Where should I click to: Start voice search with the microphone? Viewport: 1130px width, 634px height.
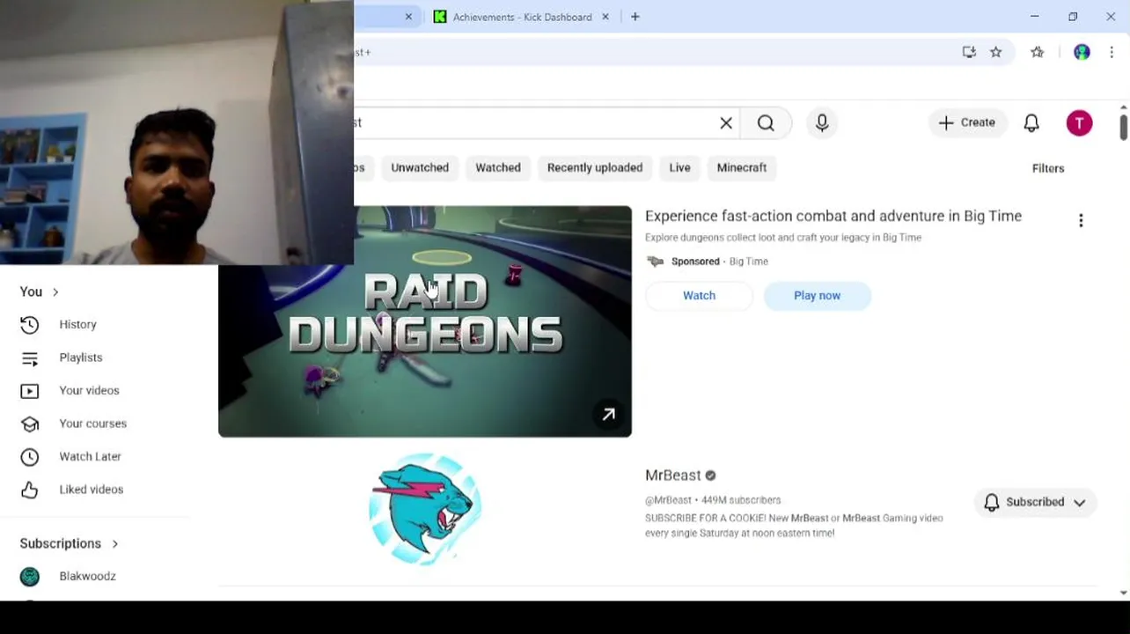coord(822,123)
